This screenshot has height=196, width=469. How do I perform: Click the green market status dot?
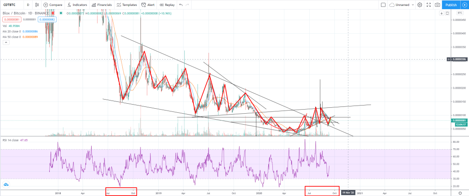tap(61, 13)
